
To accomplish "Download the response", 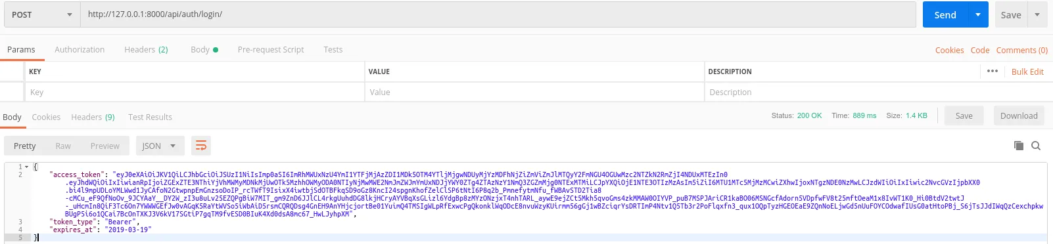I will 1019,115.
